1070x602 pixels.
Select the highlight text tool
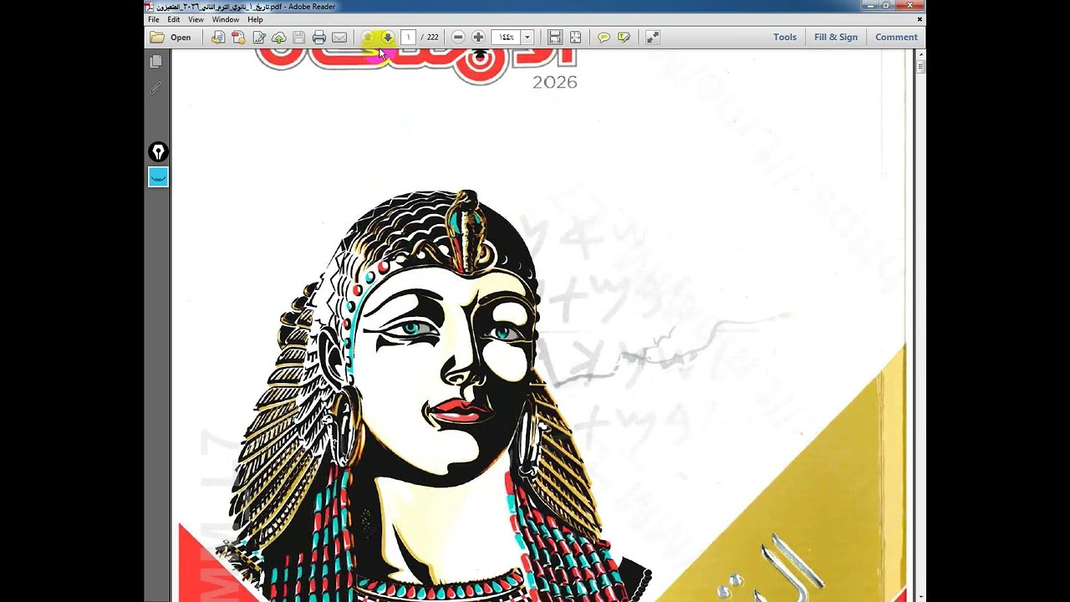point(624,38)
